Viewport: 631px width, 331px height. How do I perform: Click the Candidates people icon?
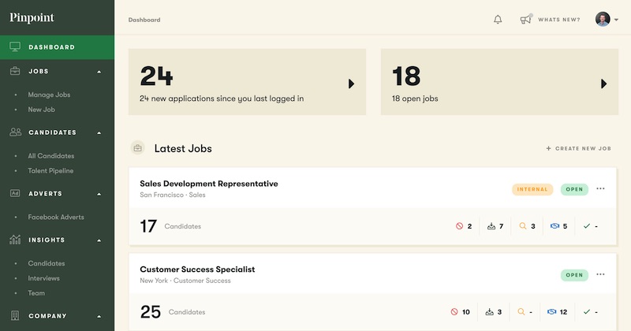pos(15,132)
